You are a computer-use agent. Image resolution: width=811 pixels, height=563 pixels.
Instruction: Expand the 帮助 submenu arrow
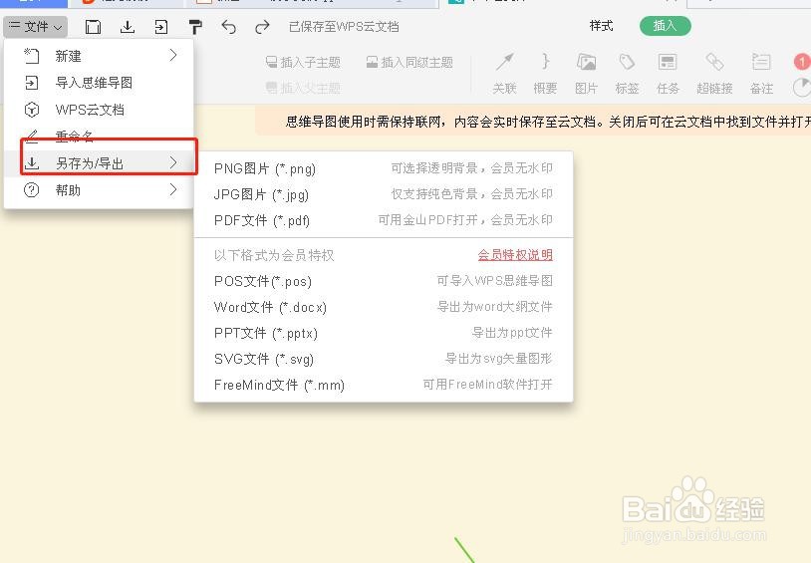(x=173, y=190)
